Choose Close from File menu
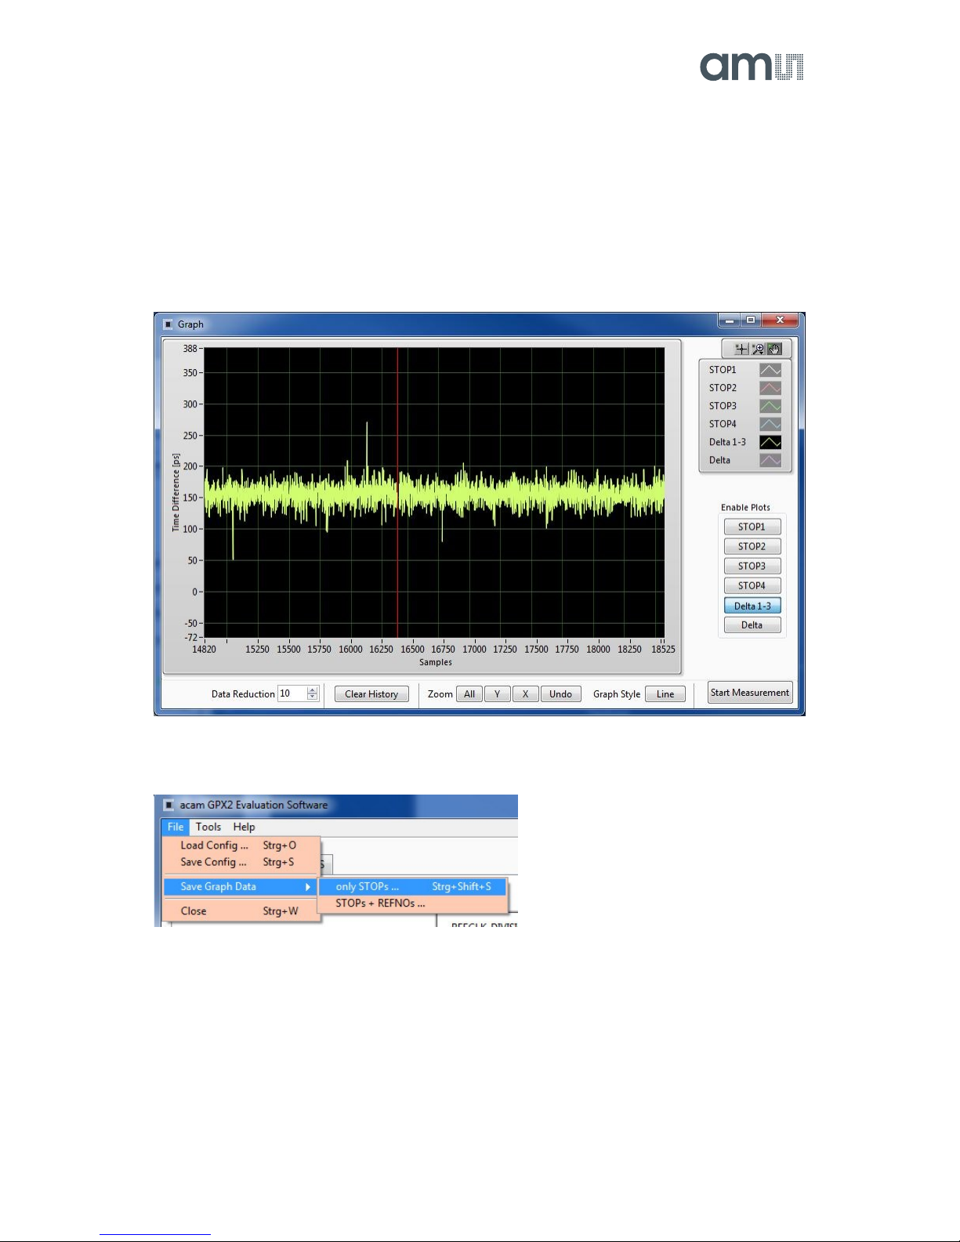 click(241, 911)
